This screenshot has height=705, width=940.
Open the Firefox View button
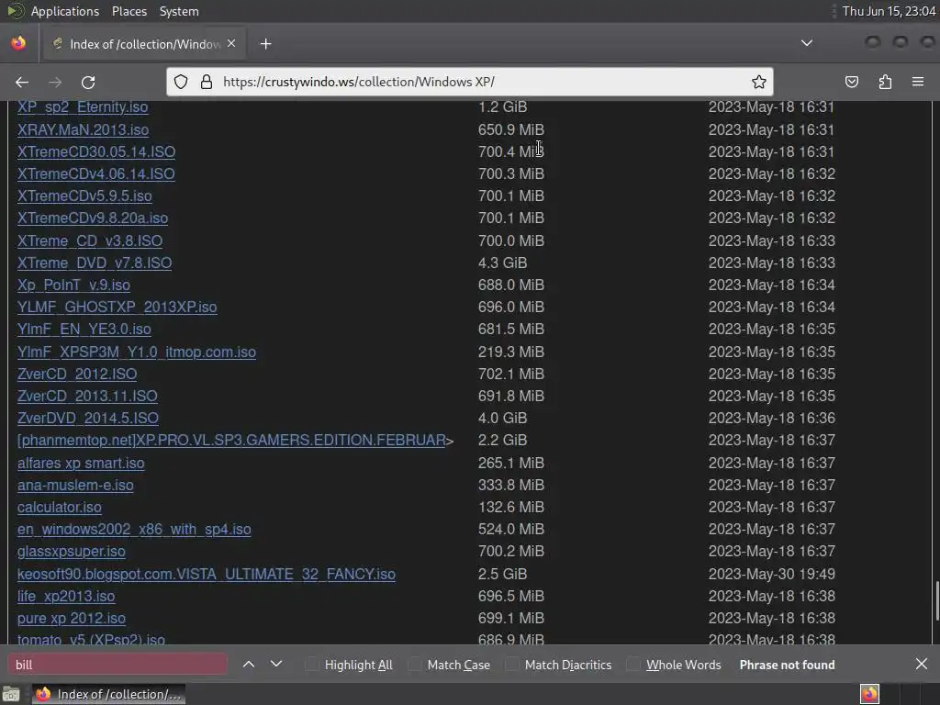[18, 43]
